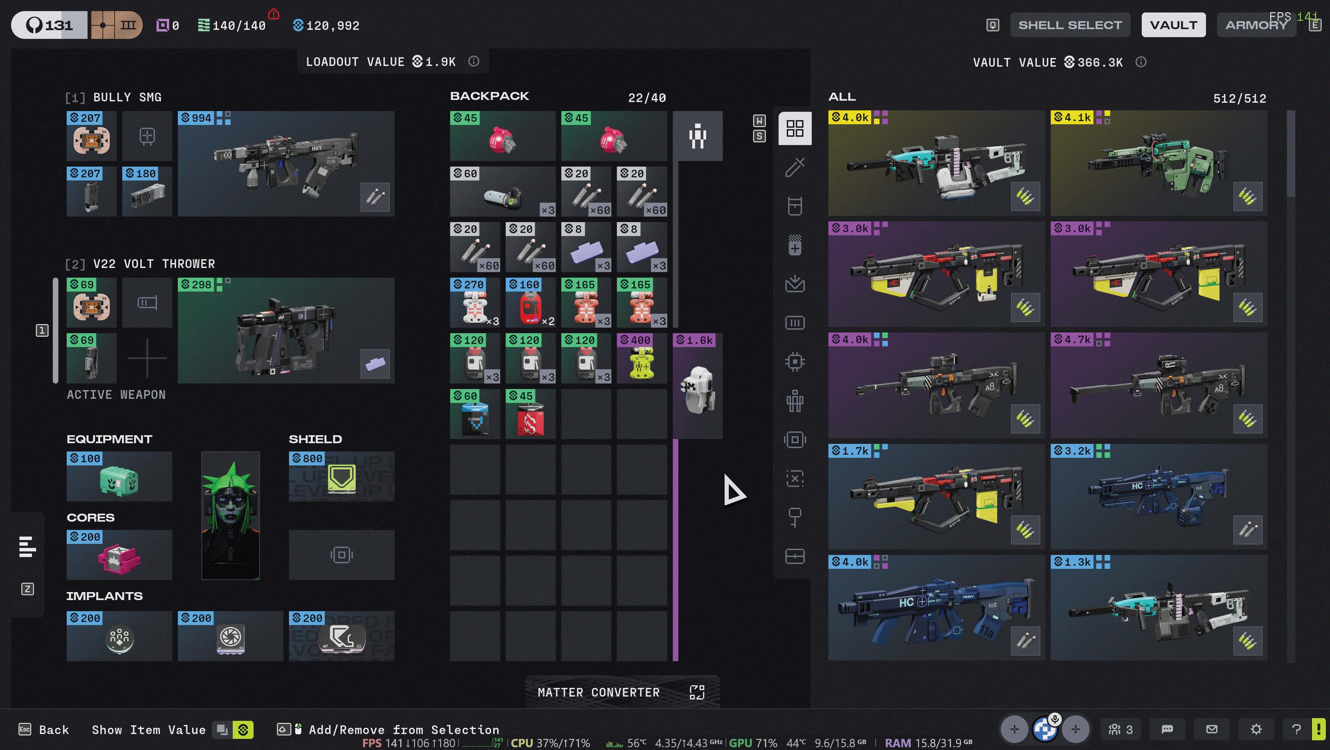Viewport: 1330px width, 750px height.
Task: Select the 180-value barrel mod on Bully SMG
Action: coord(147,191)
